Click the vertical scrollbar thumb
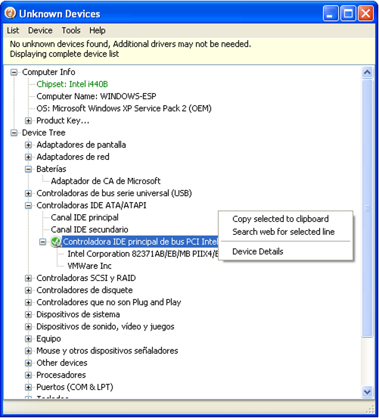This screenshot has height=418, width=379. click(x=367, y=208)
